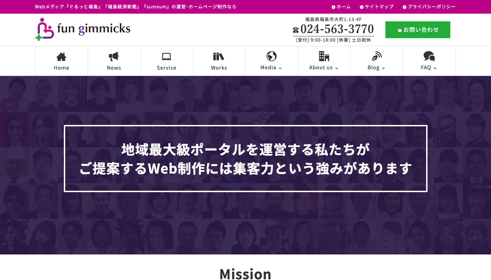Click the pen nib icon above Blog
This screenshot has width=491, height=280.
pyautogui.click(x=376, y=56)
